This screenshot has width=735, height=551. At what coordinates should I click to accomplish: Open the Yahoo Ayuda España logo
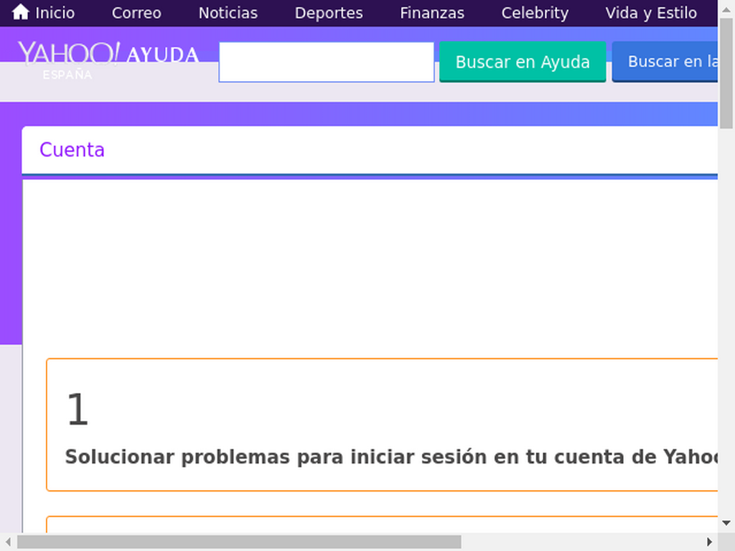pyautogui.click(x=108, y=60)
